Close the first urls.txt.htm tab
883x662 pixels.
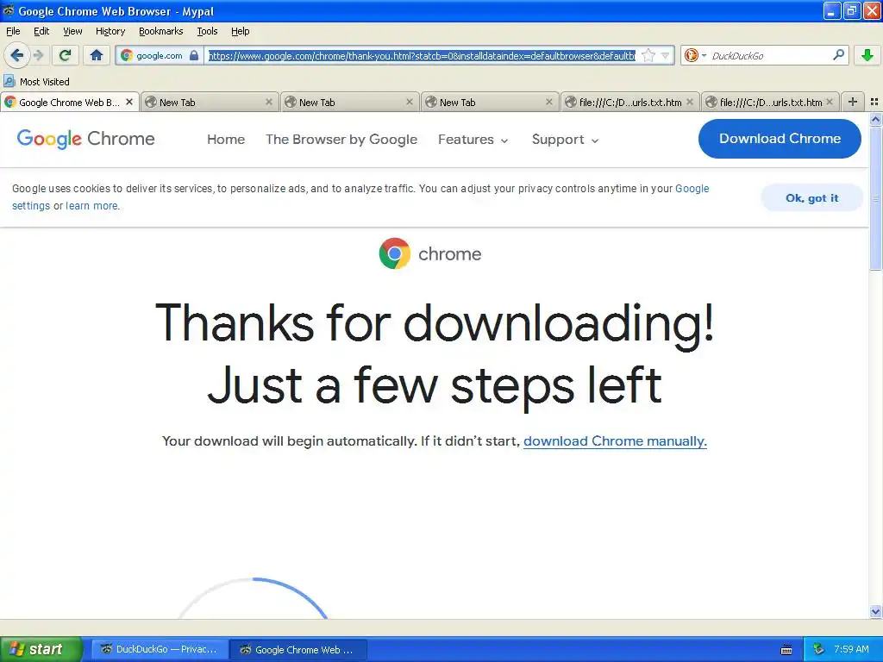point(690,102)
